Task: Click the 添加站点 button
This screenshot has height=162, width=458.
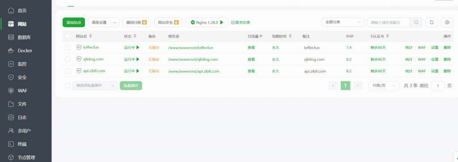Action: click(74, 22)
